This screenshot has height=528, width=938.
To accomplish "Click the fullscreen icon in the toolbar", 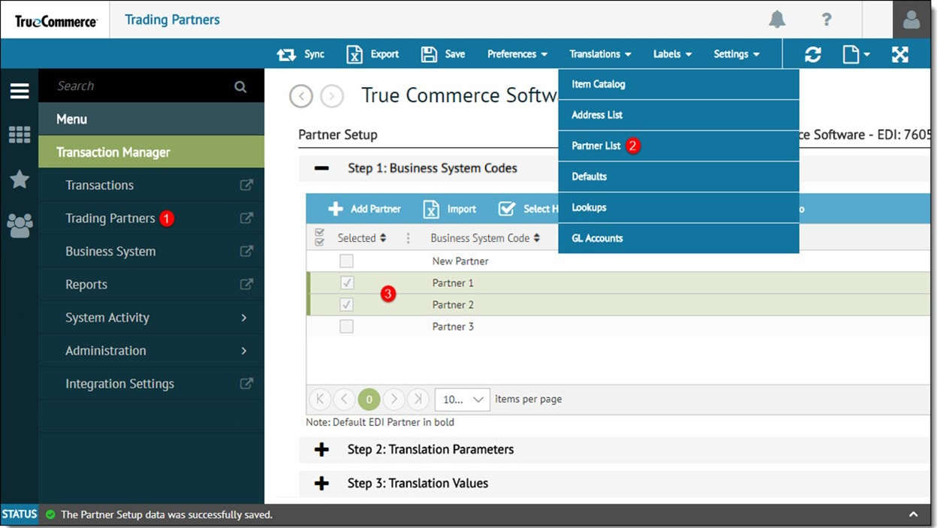I will (899, 53).
